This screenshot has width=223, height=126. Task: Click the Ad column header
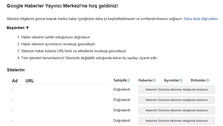15,81
